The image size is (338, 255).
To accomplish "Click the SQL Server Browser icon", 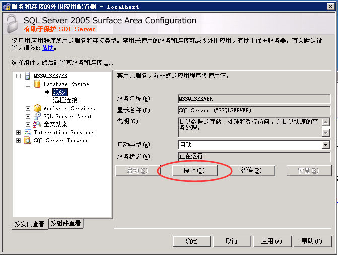I will coord(27,140).
